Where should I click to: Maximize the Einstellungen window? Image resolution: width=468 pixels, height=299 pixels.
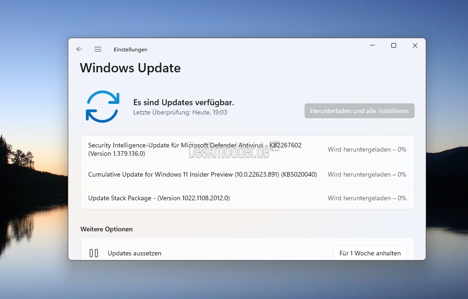394,45
